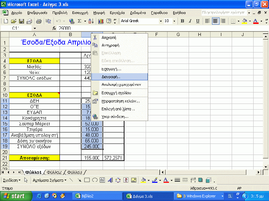
Task: Click Internet Explorer quick launch icon
Action: point(39,196)
